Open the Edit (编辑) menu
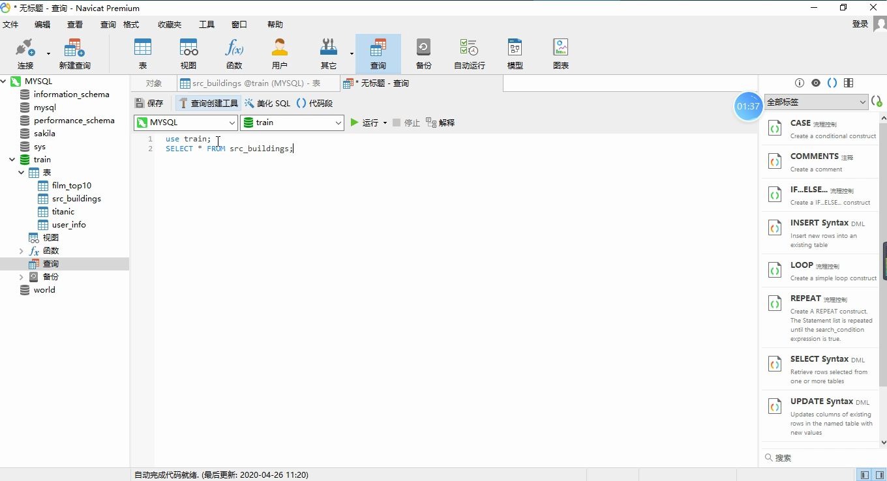Viewport: 887px width, 481px height. click(42, 24)
